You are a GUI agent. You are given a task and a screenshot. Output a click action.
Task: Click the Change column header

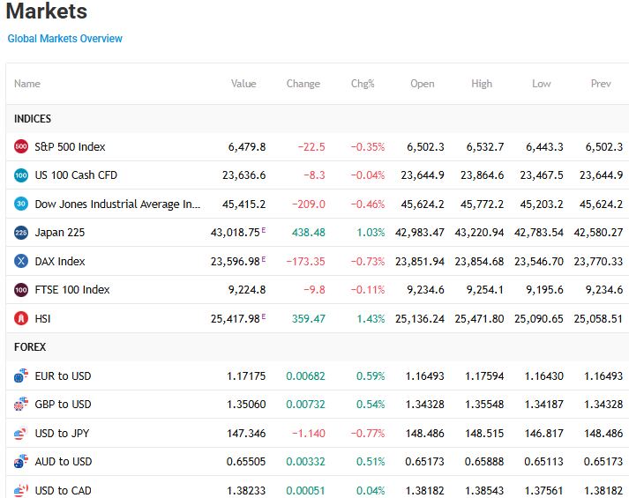click(x=303, y=84)
